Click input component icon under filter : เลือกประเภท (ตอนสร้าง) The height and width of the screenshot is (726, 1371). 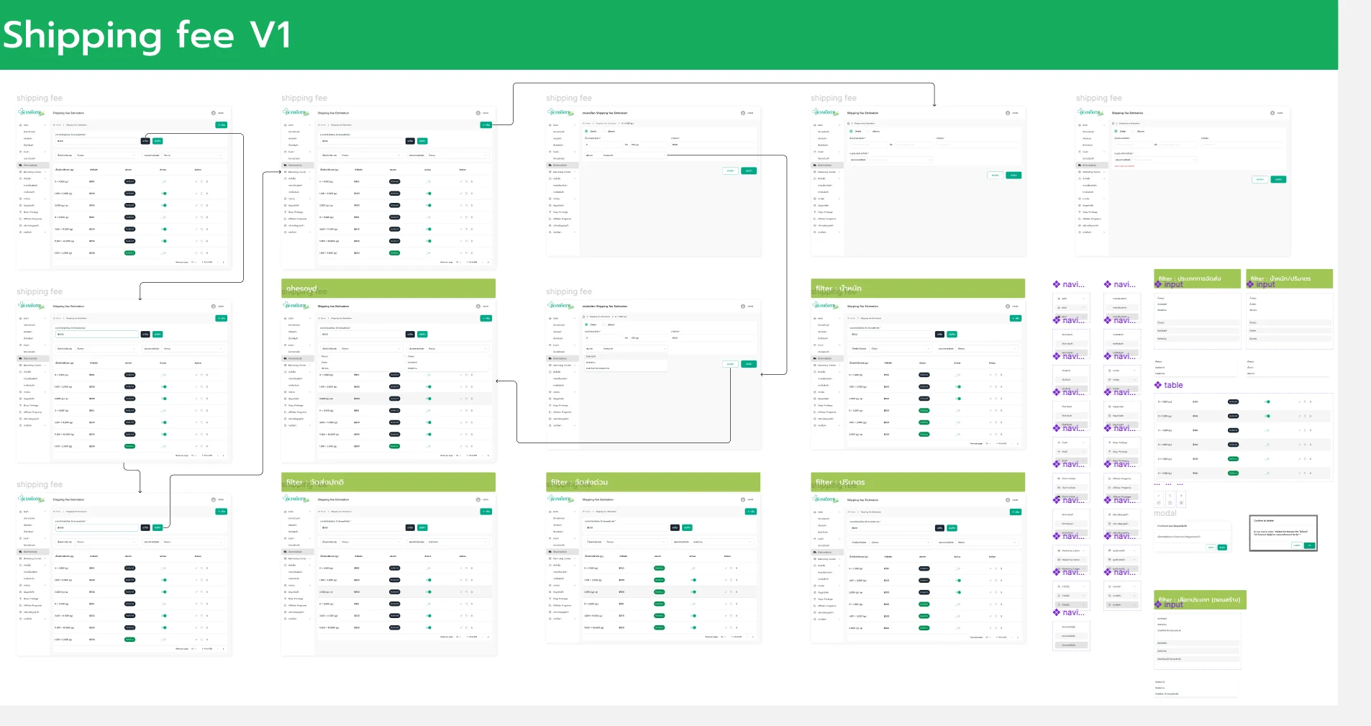pyautogui.click(x=1158, y=604)
